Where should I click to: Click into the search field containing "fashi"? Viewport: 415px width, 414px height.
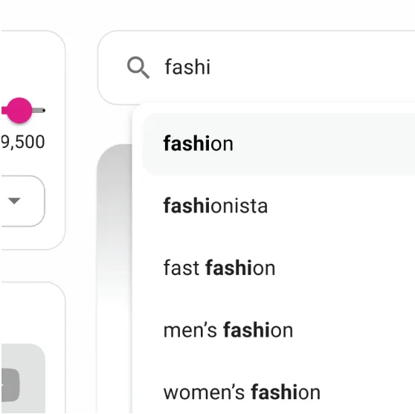(x=256, y=68)
